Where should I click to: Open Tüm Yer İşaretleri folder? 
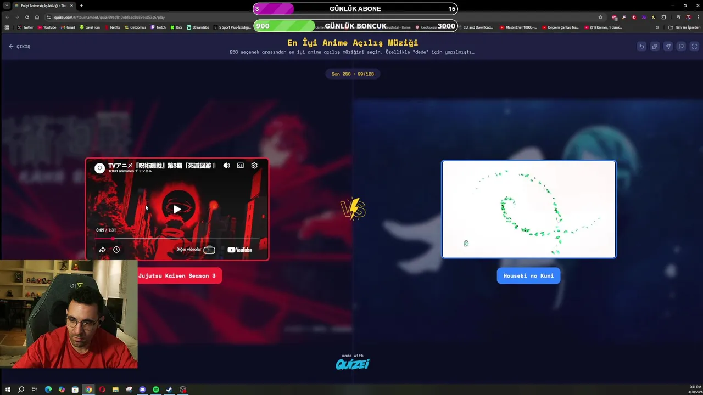tap(684, 27)
